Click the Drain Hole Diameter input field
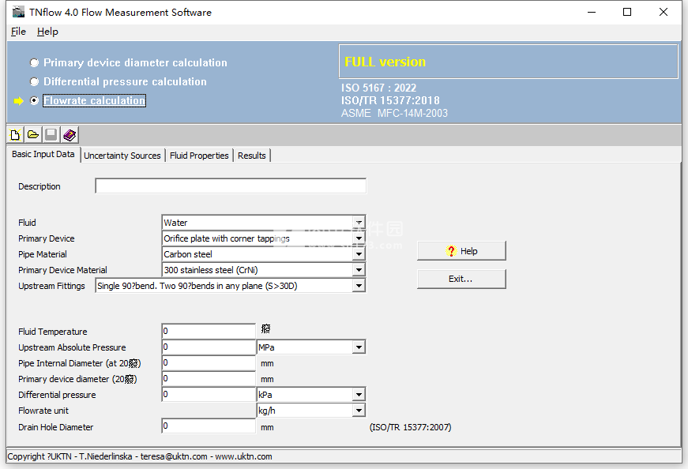Viewport: 688px width, 469px height. click(209, 426)
